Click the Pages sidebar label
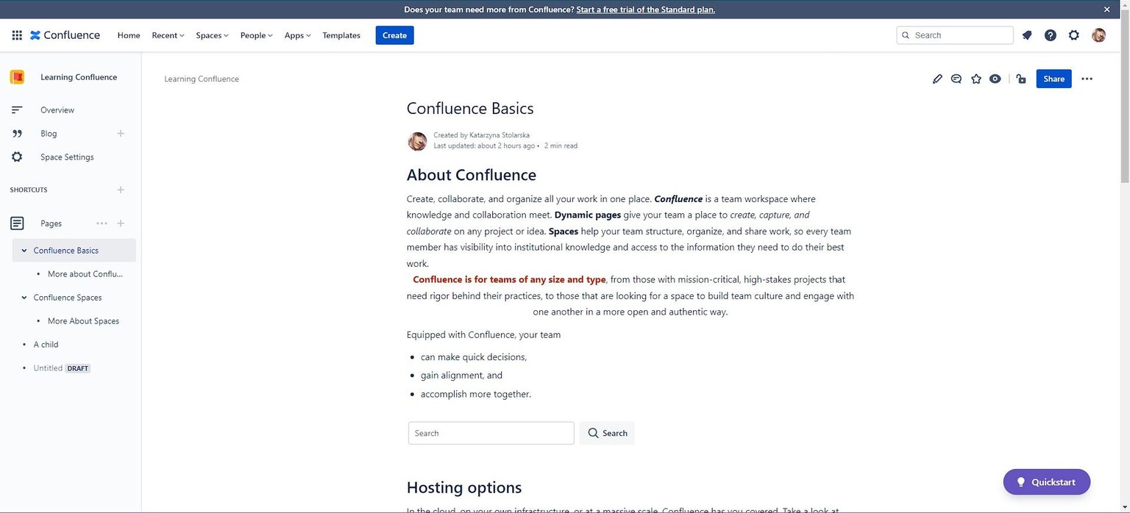The image size is (1130, 513). coord(51,223)
